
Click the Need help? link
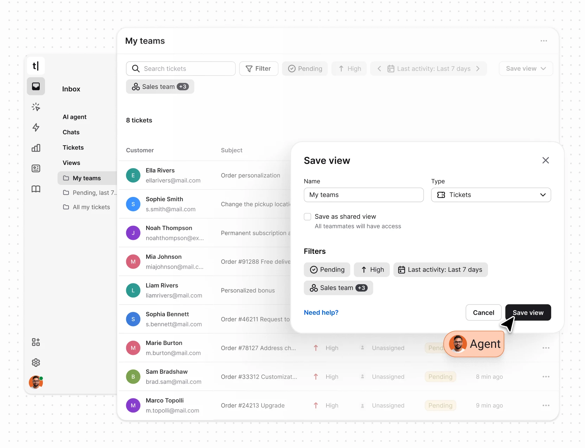point(321,313)
